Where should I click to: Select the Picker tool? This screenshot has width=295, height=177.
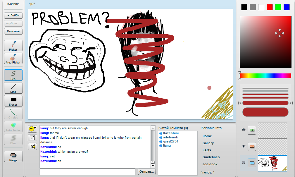[x=13, y=46]
